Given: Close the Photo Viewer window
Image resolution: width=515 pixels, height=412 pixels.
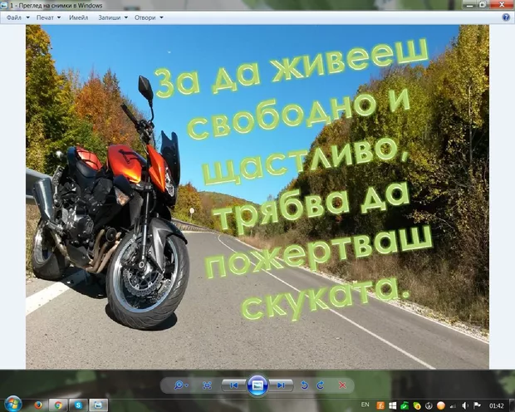Looking at the screenshot, I should tap(501, 5).
